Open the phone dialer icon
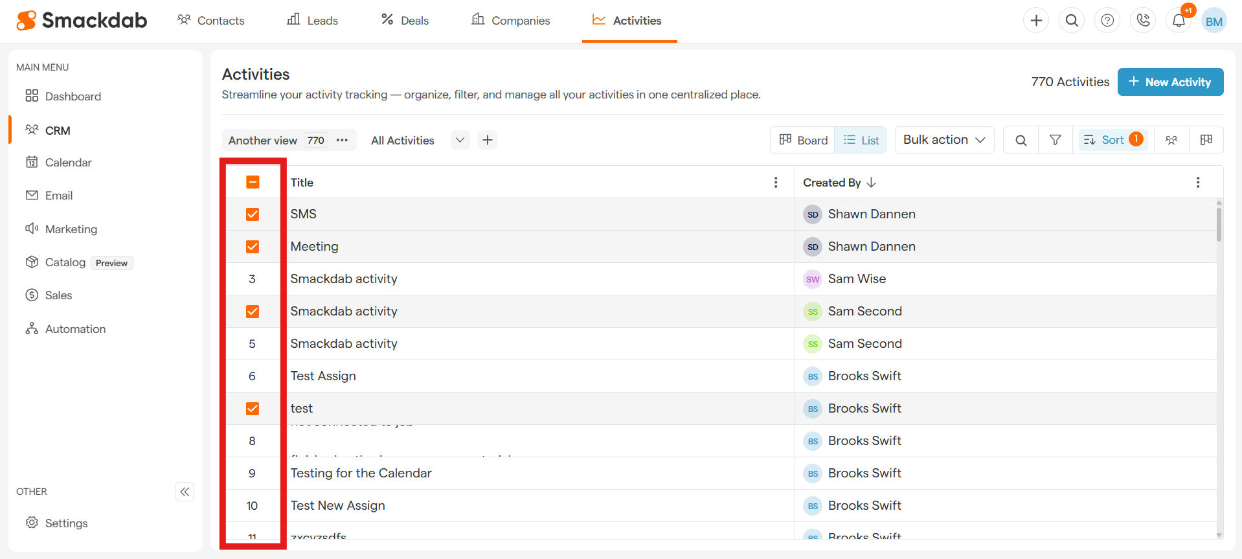The height and width of the screenshot is (559, 1242). (x=1143, y=21)
